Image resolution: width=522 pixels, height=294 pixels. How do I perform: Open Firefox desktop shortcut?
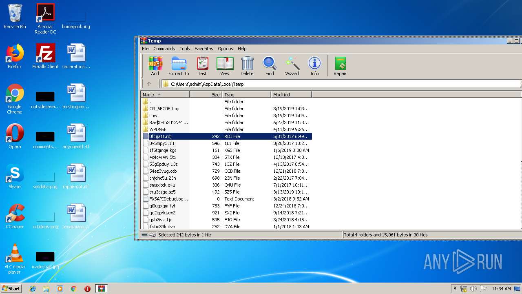(15, 56)
